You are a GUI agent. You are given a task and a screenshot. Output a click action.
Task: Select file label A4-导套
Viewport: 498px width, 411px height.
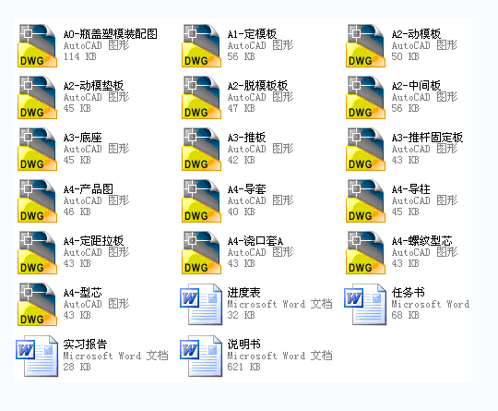(x=246, y=189)
